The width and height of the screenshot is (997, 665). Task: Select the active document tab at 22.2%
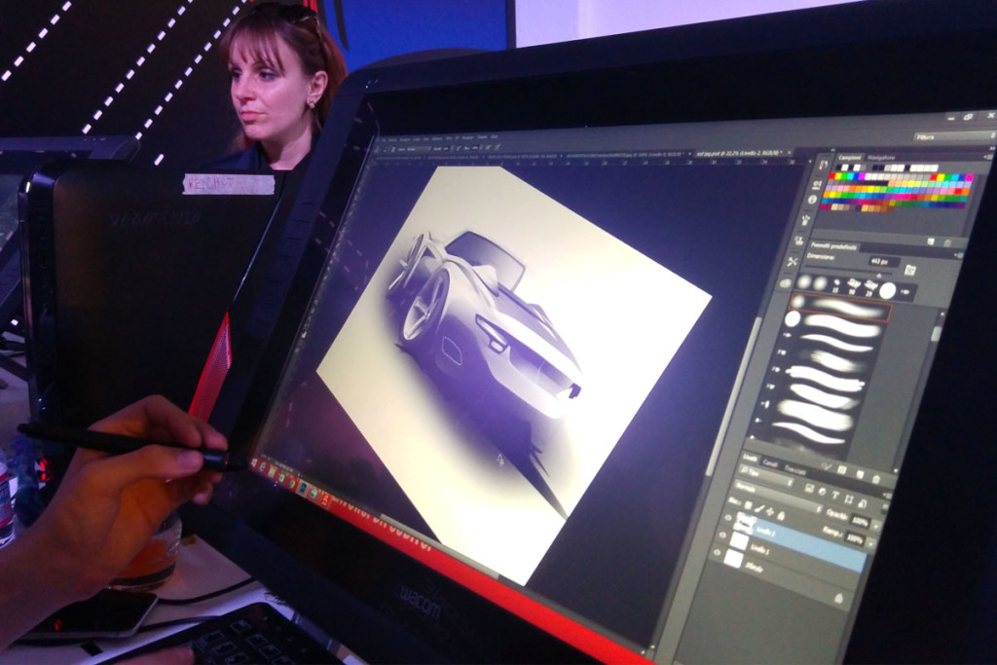click(741, 153)
